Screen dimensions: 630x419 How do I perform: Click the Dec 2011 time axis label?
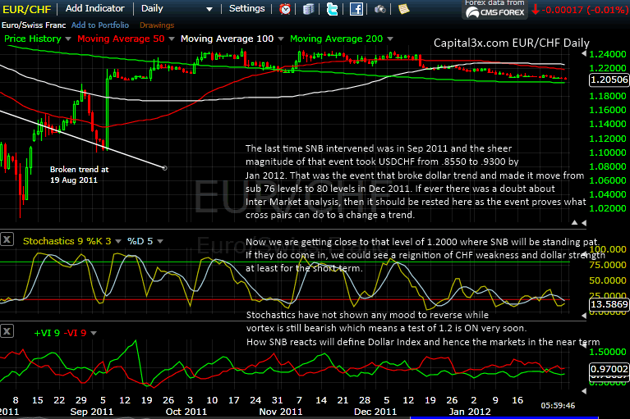coord(375,412)
